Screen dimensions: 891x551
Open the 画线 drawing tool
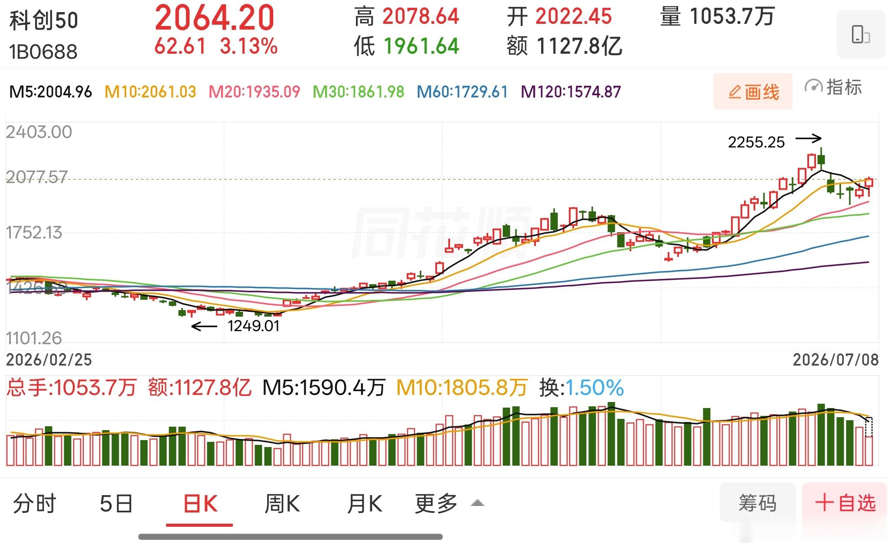(x=753, y=91)
